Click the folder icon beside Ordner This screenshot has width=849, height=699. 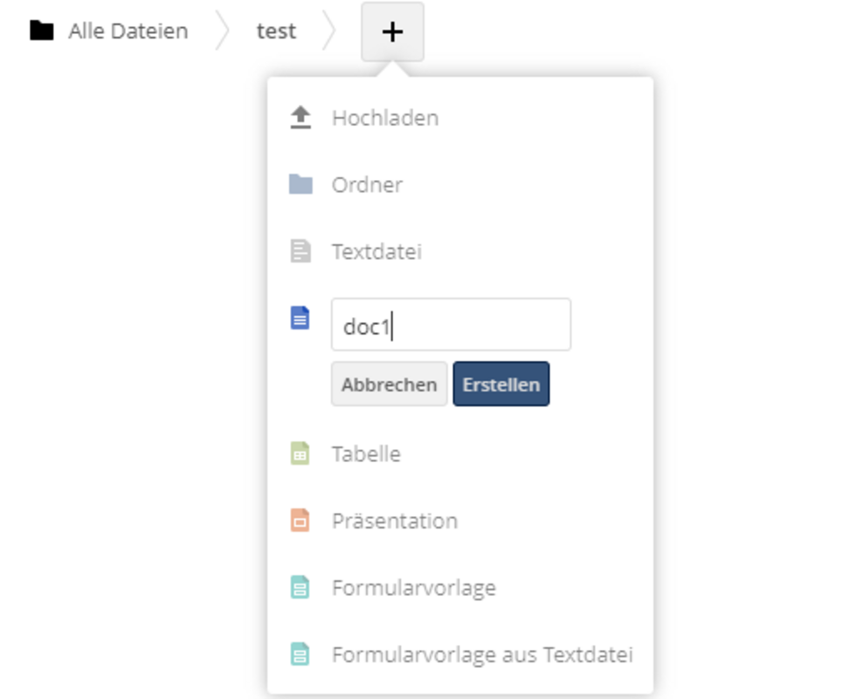point(300,184)
